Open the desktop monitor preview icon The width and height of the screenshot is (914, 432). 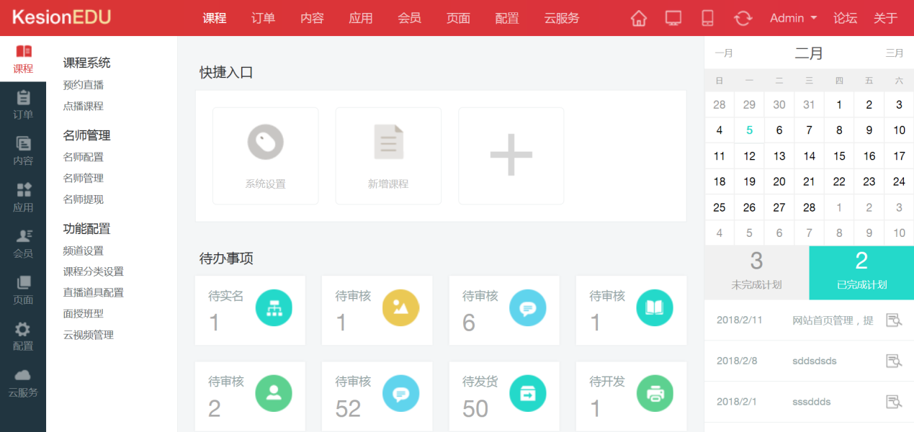pos(673,18)
